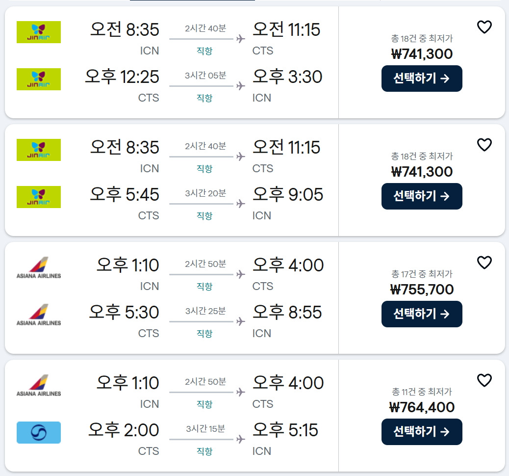Screen dimensions: 509x476
Task: Click 직항 label under 3시간 25분 flight
Action: pyautogui.click(x=204, y=334)
